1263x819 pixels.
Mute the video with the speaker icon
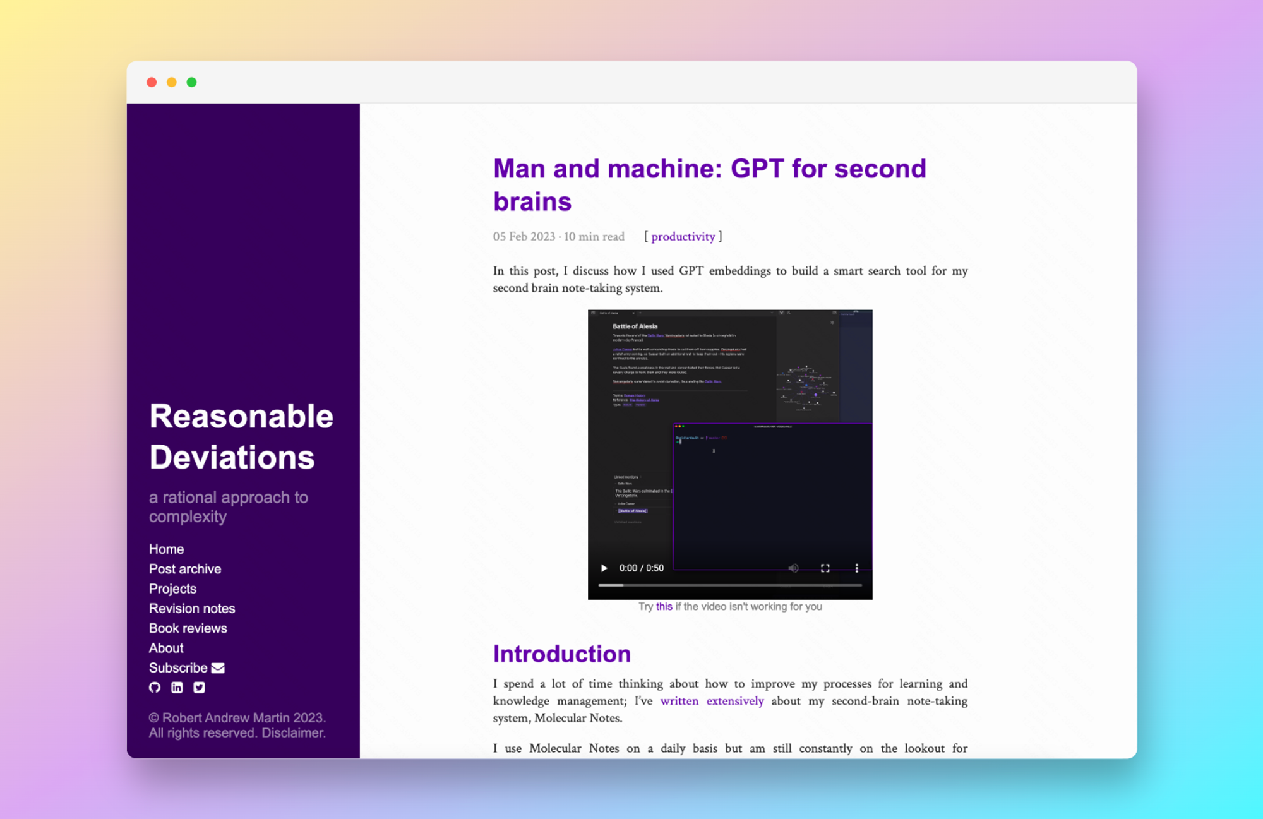(x=794, y=568)
